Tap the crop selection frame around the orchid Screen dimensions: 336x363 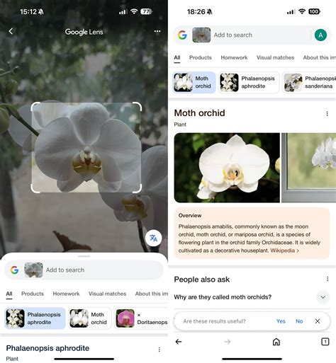pos(86,147)
